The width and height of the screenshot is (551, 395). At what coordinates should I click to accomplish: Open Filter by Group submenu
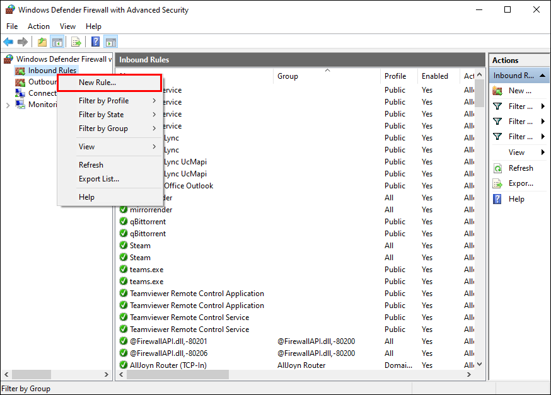(x=109, y=129)
